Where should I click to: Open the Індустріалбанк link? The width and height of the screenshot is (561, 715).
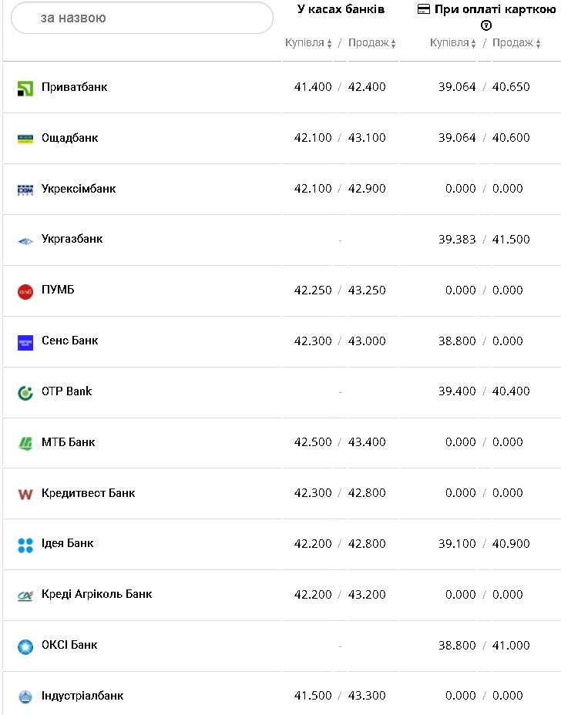pyautogui.click(x=82, y=696)
